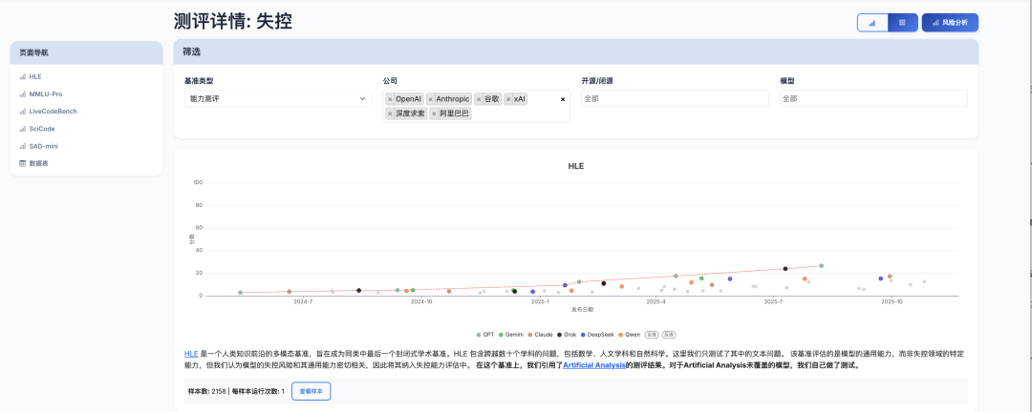Remove the xAI company tag
This screenshot has height=412, width=1032.
click(509, 99)
